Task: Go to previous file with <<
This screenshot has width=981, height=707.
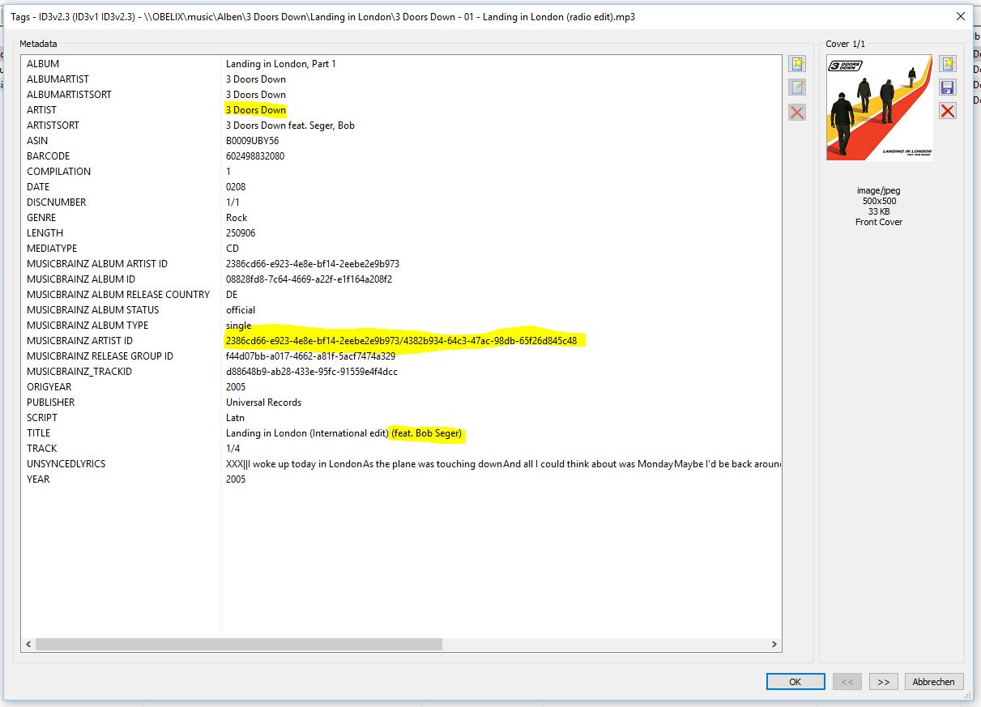Action: click(847, 682)
